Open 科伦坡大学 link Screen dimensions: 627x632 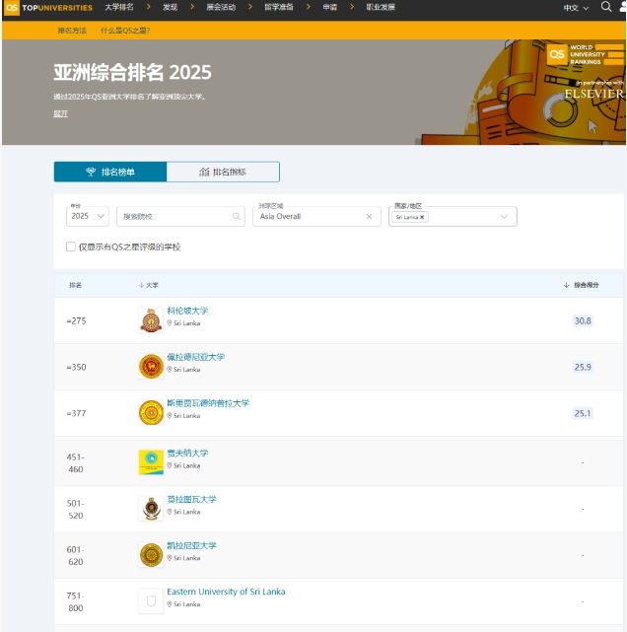tap(187, 311)
